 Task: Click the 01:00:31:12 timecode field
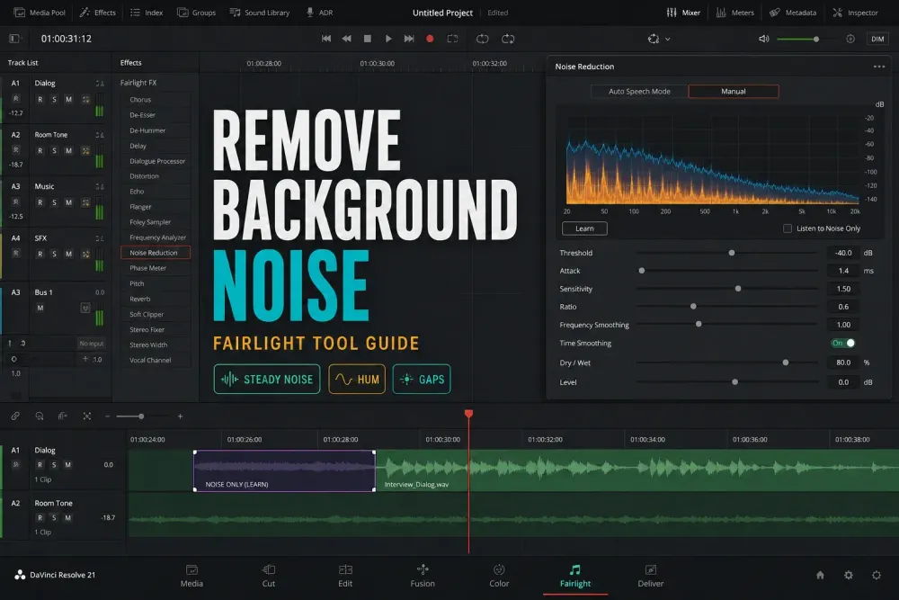click(66, 39)
